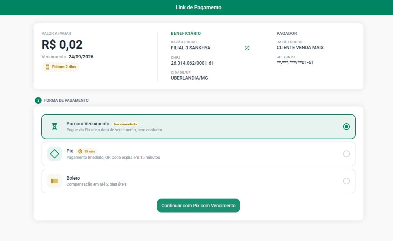This screenshot has width=393, height=241.
Task: Click the stopwatch icon in the 15 min badge
Action: click(80, 151)
